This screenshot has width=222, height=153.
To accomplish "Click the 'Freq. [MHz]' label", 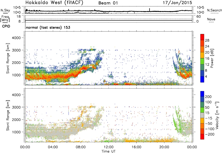I will (x=5, y=19).
